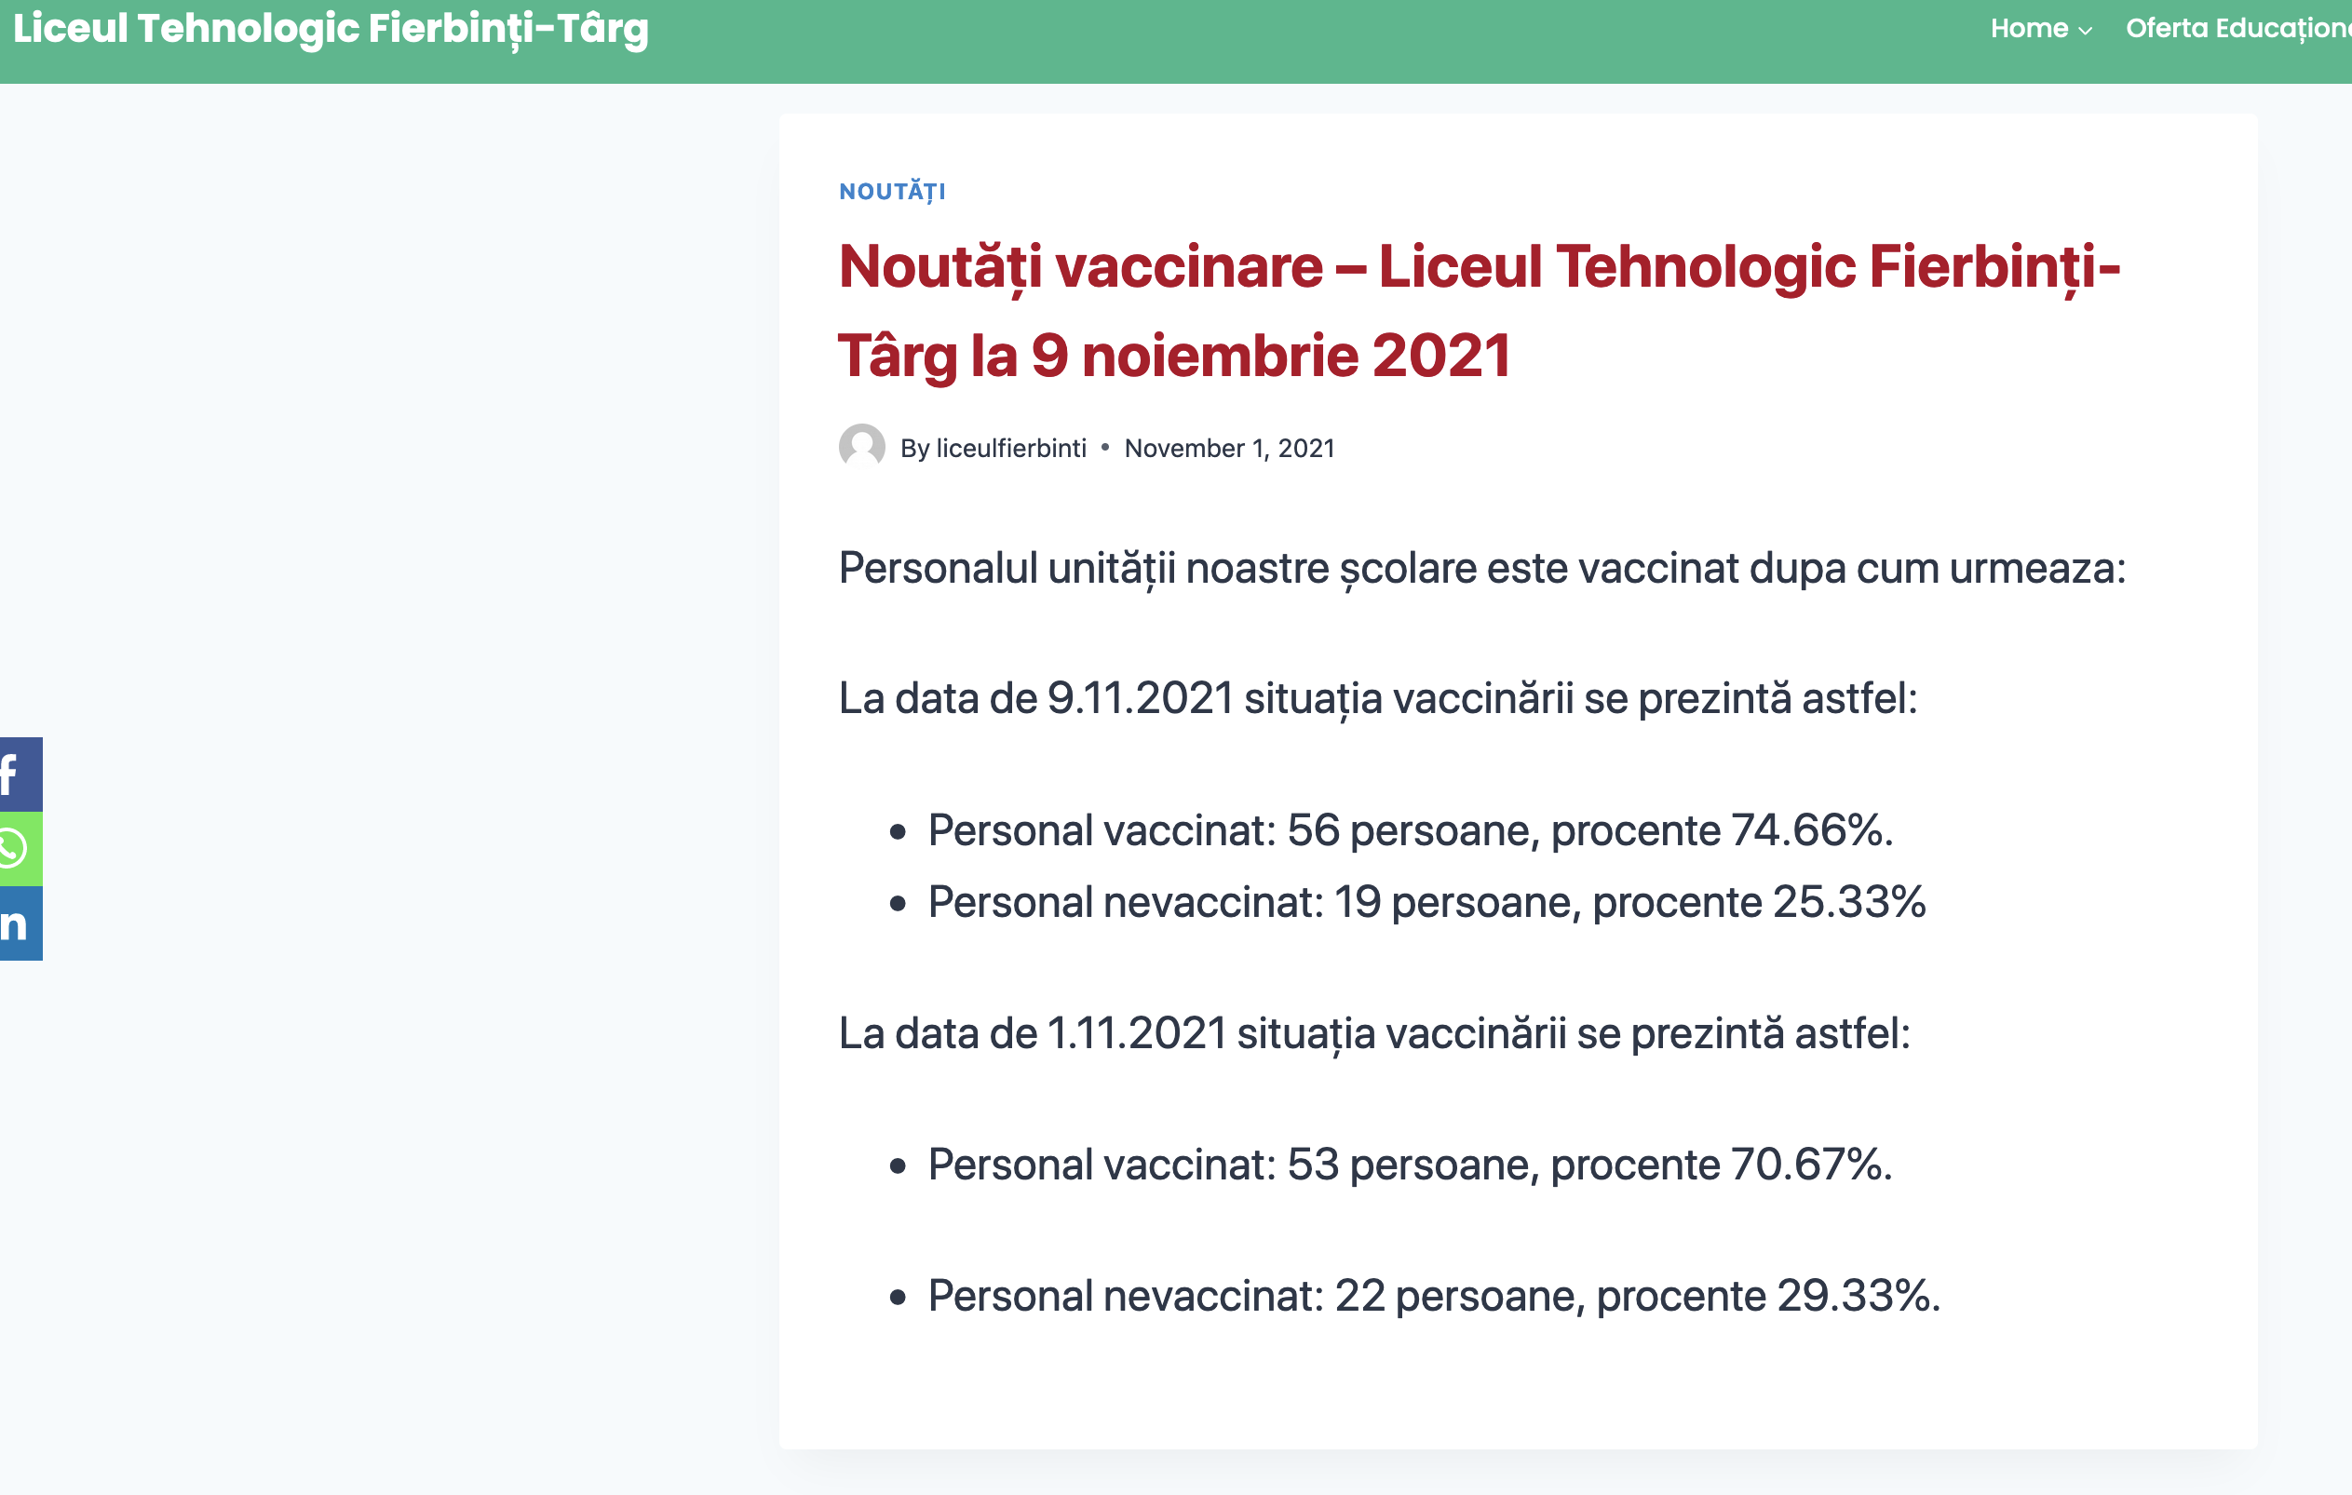Click the "19 persoane, procente 25.33%" bullet
The height and width of the screenshot is (1495, 2352).
point(1426,902)
